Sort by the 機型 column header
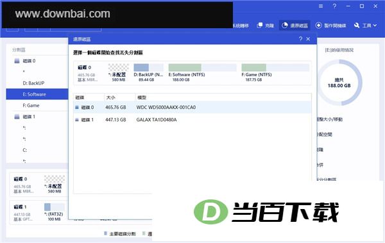 pos(142,97)
